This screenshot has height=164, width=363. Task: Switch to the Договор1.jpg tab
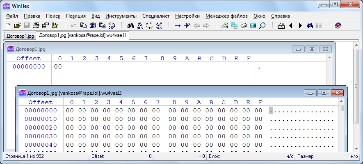(20, 36)
